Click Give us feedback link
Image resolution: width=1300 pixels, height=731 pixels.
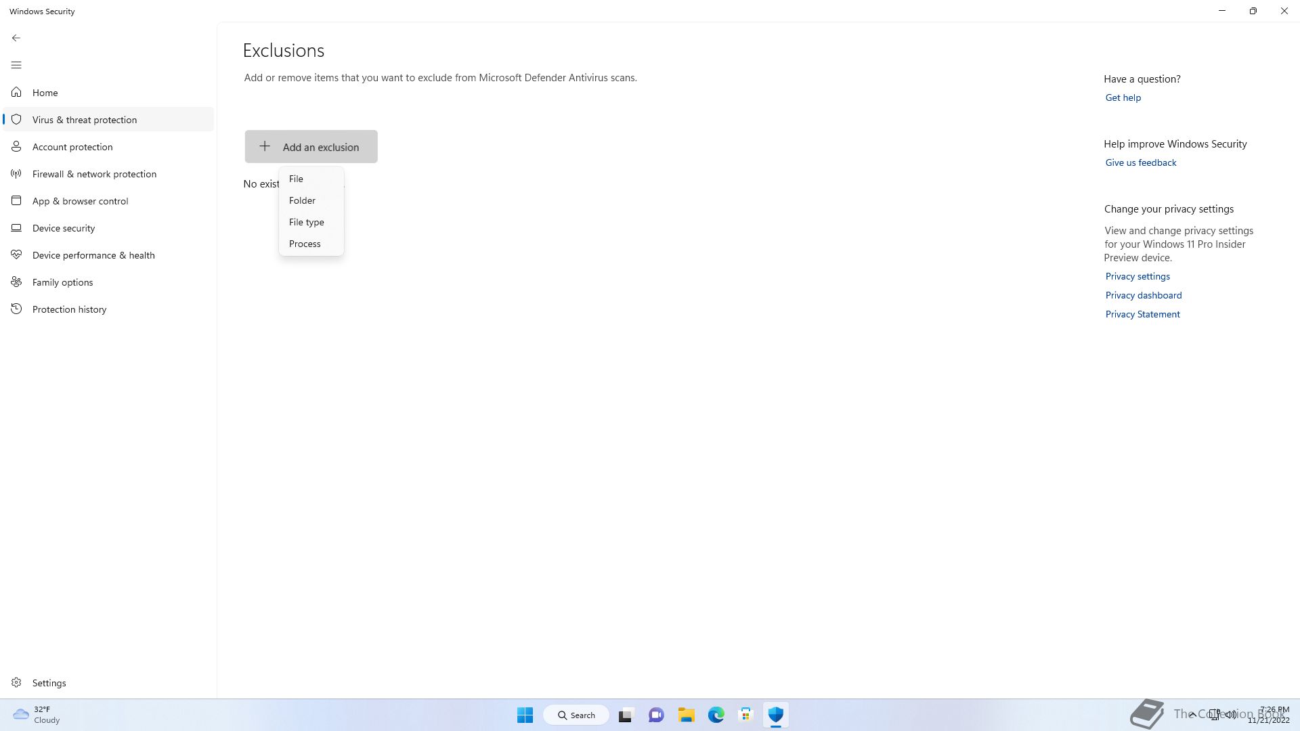click(1140, 162)
